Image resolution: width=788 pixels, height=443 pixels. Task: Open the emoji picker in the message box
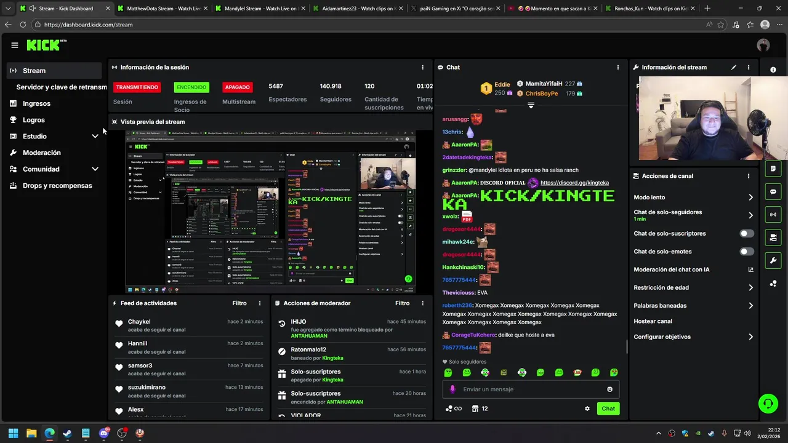(x=610, y=389)
